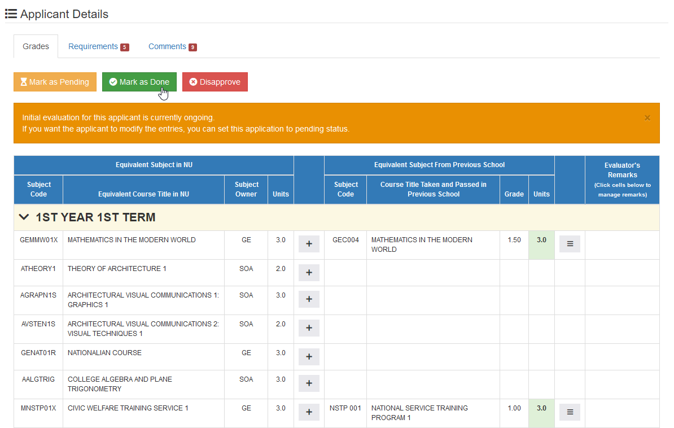Click plus icon for Mathematics in the Modern World

[x=309, y=244]
